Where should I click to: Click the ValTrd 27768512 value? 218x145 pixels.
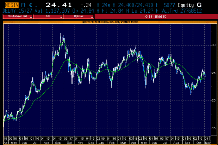click(x=181, y=11)
